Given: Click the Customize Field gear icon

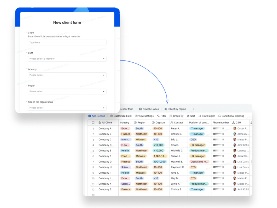Looking at the screenshot, I should pos(111,116).
